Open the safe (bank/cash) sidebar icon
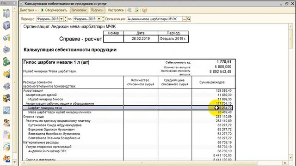 coord(6,25)
